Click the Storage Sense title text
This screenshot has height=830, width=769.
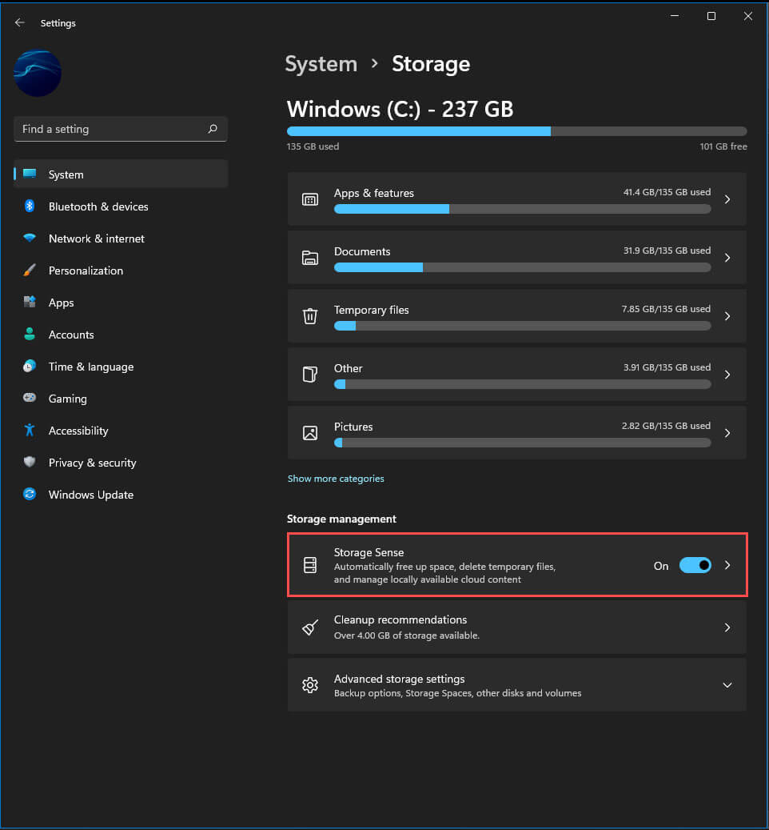369,552
